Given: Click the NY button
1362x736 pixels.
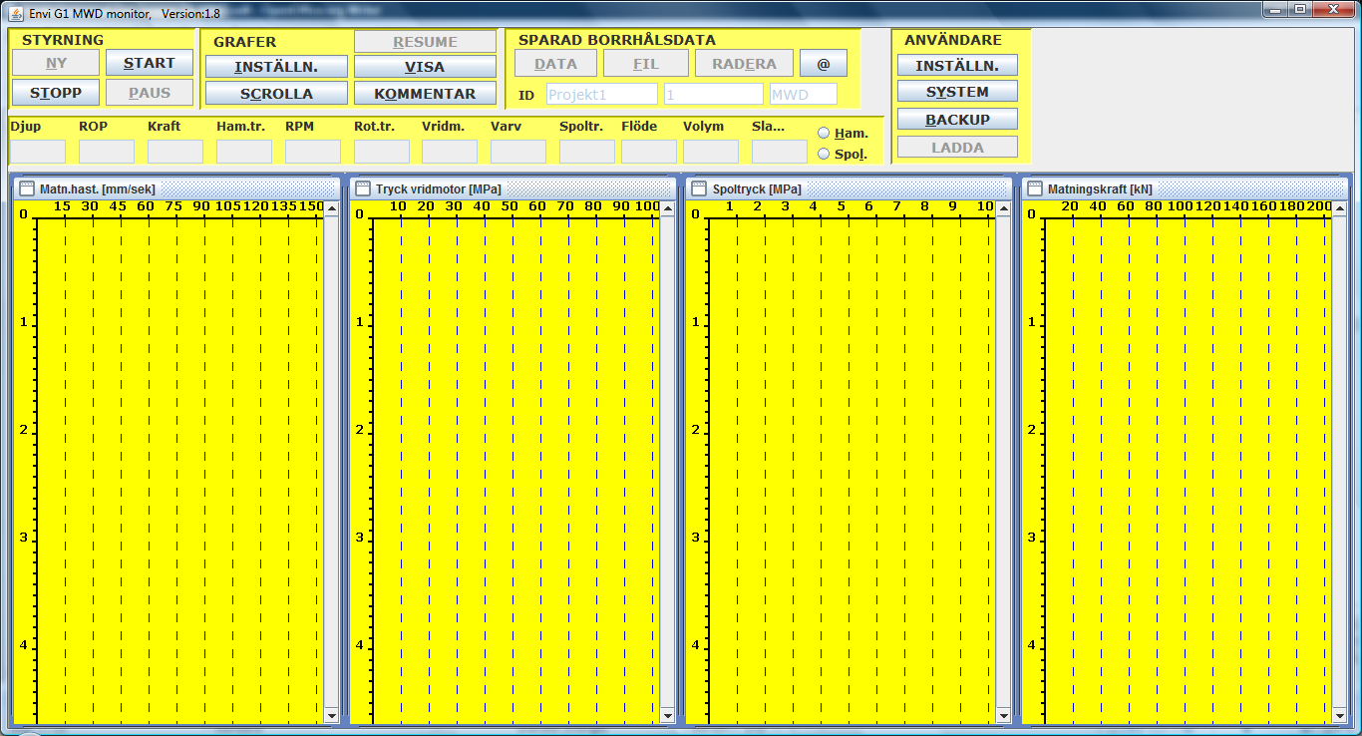Looking at the screenshot, I should point(56,63).
